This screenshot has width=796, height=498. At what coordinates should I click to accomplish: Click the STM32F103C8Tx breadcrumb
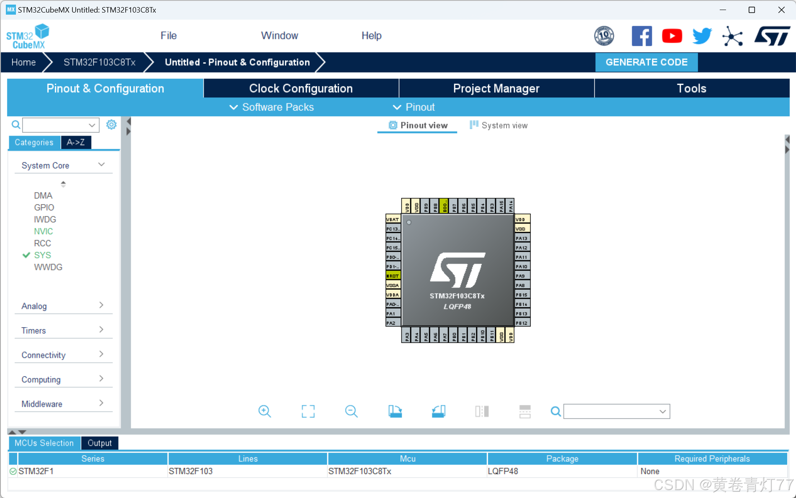click(99, 62)
